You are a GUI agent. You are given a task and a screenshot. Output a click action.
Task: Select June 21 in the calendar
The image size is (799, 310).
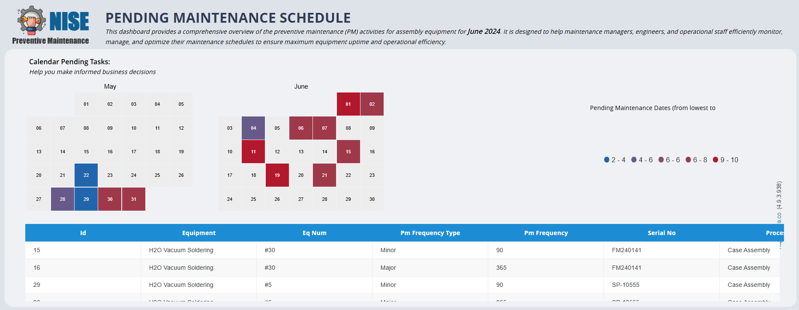(x=324, y=175)
